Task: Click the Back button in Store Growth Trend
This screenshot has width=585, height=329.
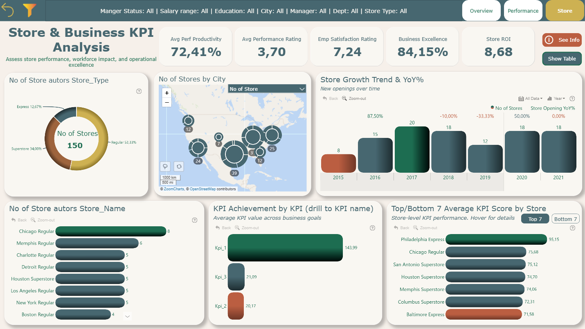Action: pos(331,99)
